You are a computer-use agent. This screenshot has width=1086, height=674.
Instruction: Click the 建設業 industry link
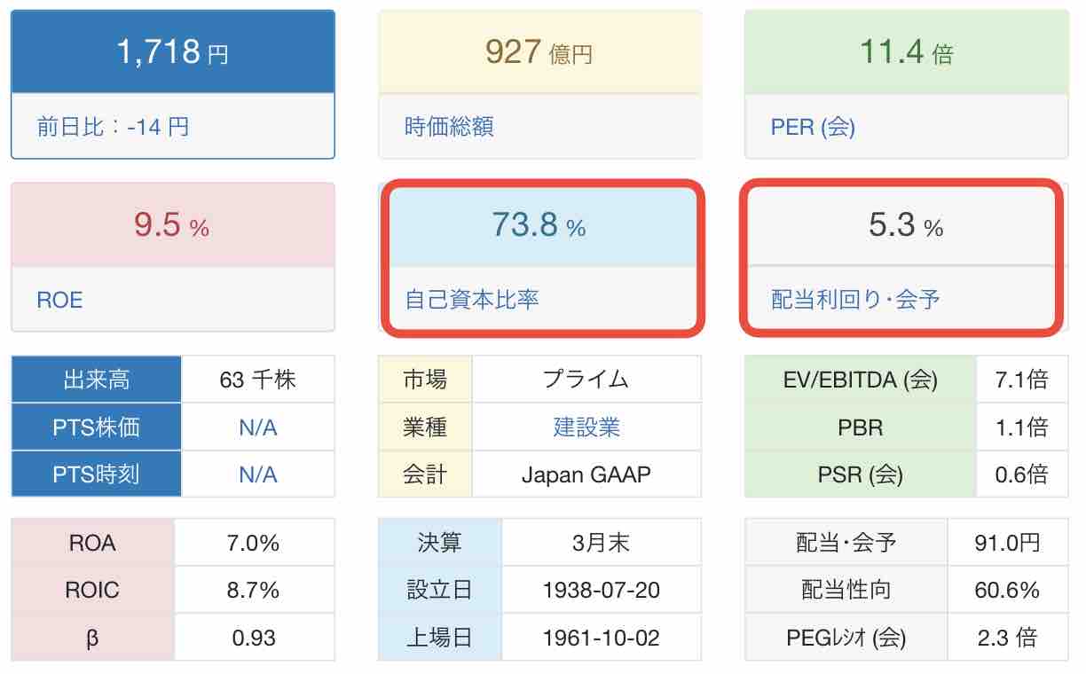coord(586,427)
